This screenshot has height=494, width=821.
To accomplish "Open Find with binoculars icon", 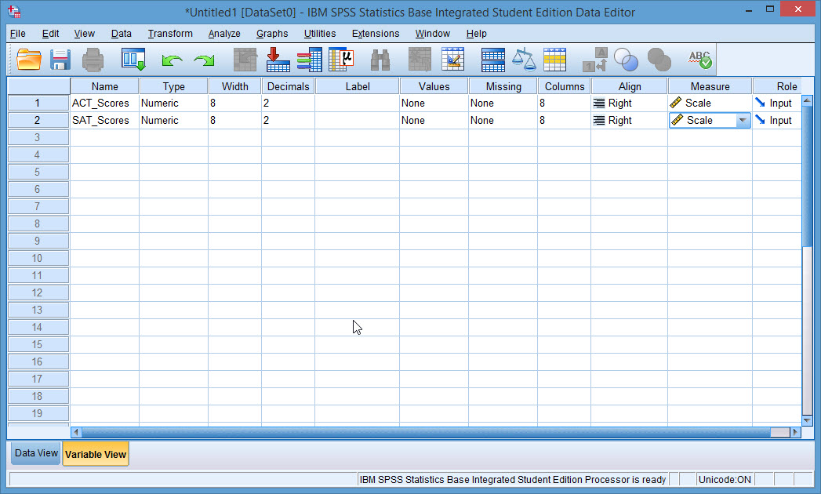I will click(380, 60).
